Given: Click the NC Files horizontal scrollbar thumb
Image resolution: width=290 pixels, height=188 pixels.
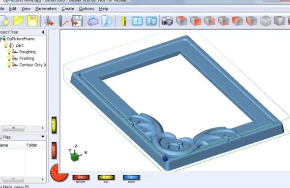Looking at the screenshot, I should (x=13, y=179).
